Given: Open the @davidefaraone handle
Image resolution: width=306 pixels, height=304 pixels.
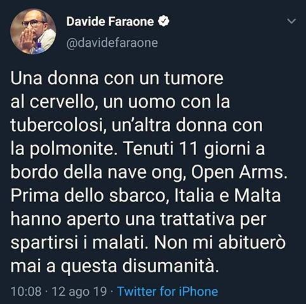Looking at the screenshot, I should (112, 43).
